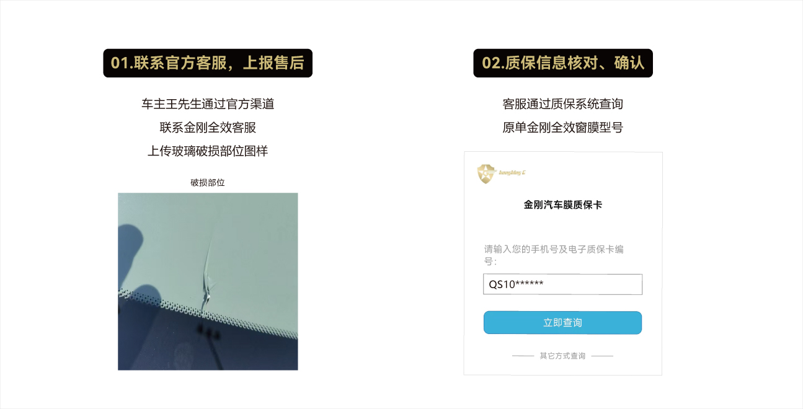Click the brand name text beside logo
Image resolution: width=803 pixels, height=409 pixels.
[x=513, y=173]
